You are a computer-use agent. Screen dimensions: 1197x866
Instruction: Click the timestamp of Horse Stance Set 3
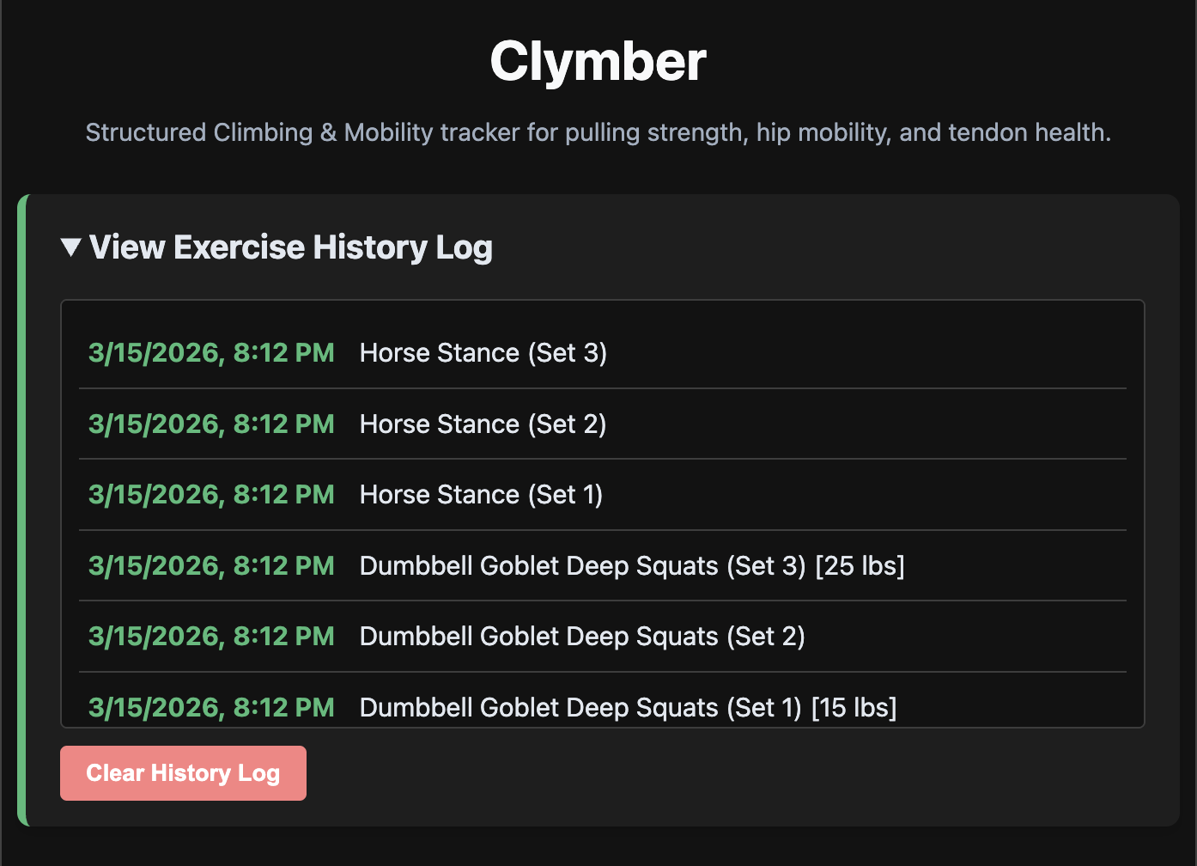211,353
